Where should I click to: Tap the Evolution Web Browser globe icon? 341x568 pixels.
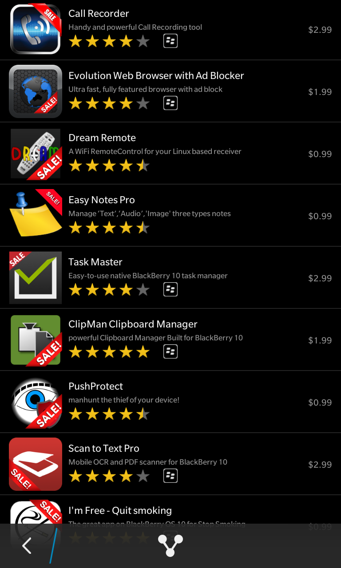pyautogui.click(x=36, y=91)
